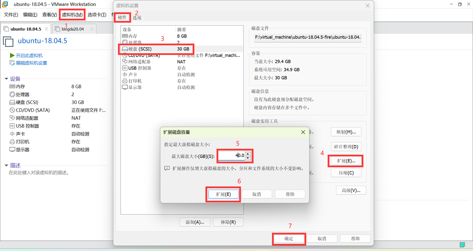
Task: Decrease max disk size with the down arrow
Action: point(248,158)
